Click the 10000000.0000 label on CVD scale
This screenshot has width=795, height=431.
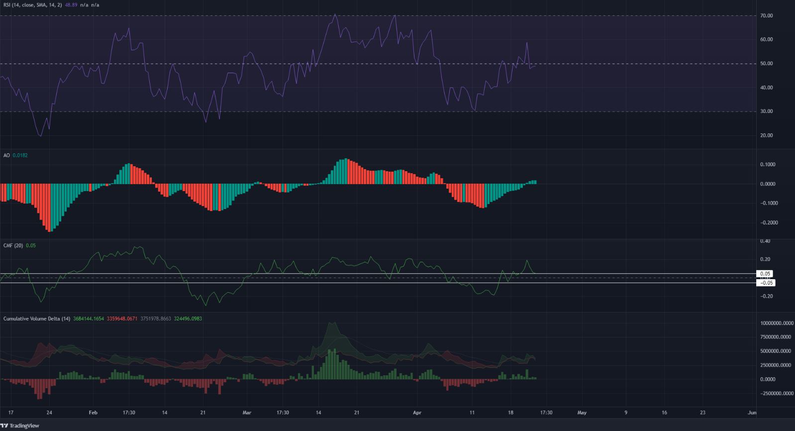[777, 323]
